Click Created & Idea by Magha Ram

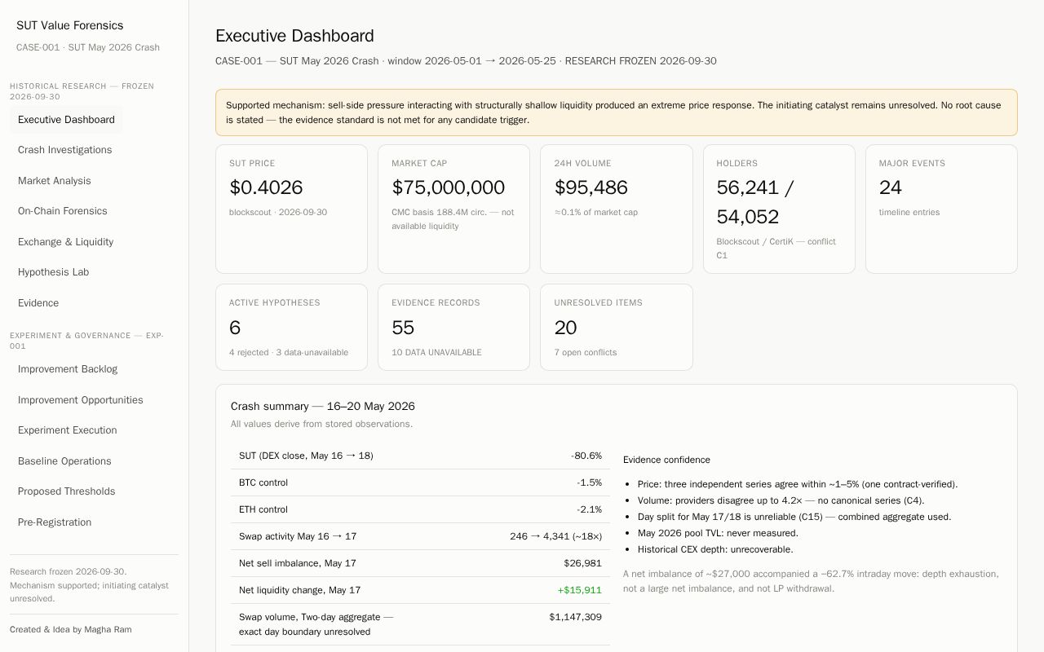71,629
